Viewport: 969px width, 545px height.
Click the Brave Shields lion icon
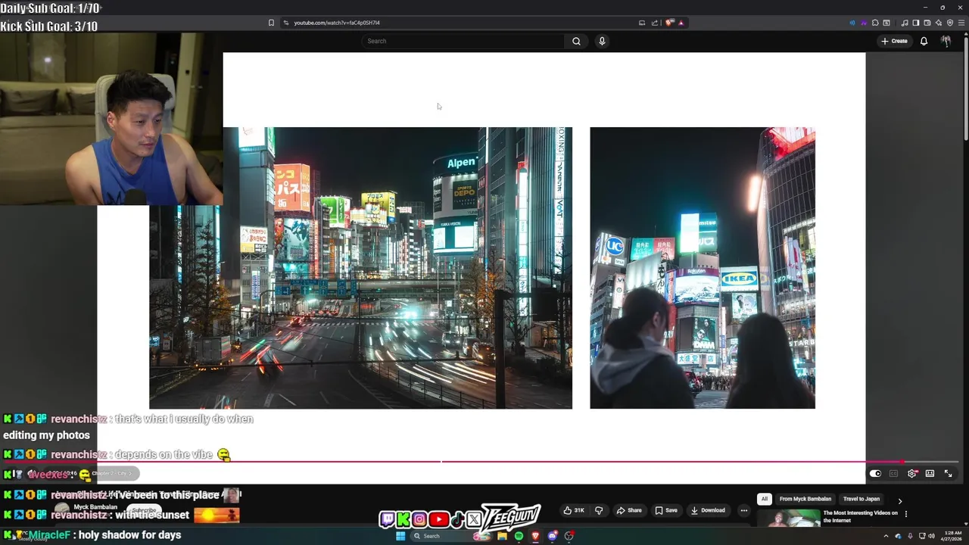click(x=669, y=23)
